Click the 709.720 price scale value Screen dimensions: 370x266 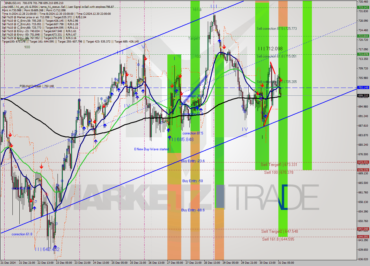click(363, 69)
